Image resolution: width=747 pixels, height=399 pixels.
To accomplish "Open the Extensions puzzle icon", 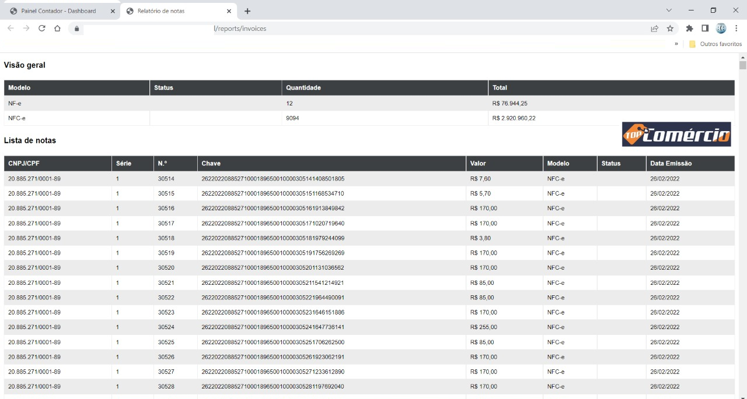I will point(690,29).
